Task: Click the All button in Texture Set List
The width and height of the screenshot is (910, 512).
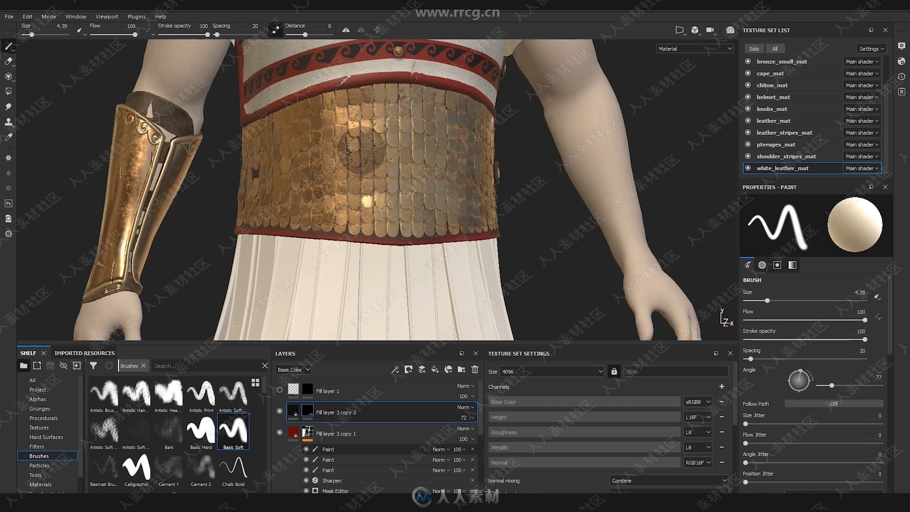Action: coord(775,48)
